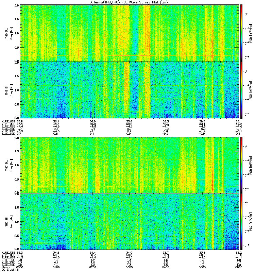Click the 0500 time label

(202, 267)
